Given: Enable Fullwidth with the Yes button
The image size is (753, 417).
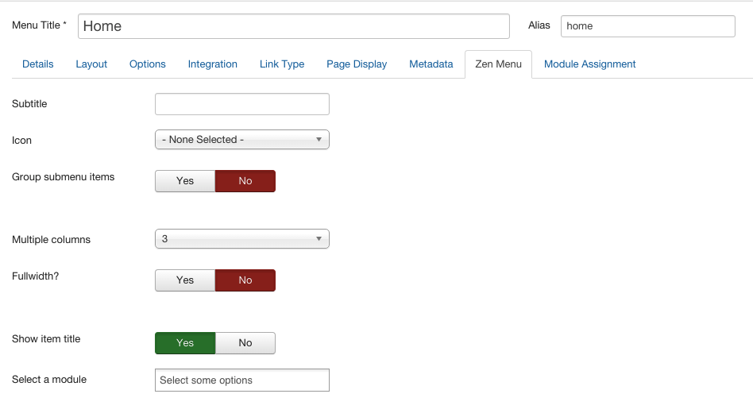Looking at the screenshot, I should coord(185,280).
